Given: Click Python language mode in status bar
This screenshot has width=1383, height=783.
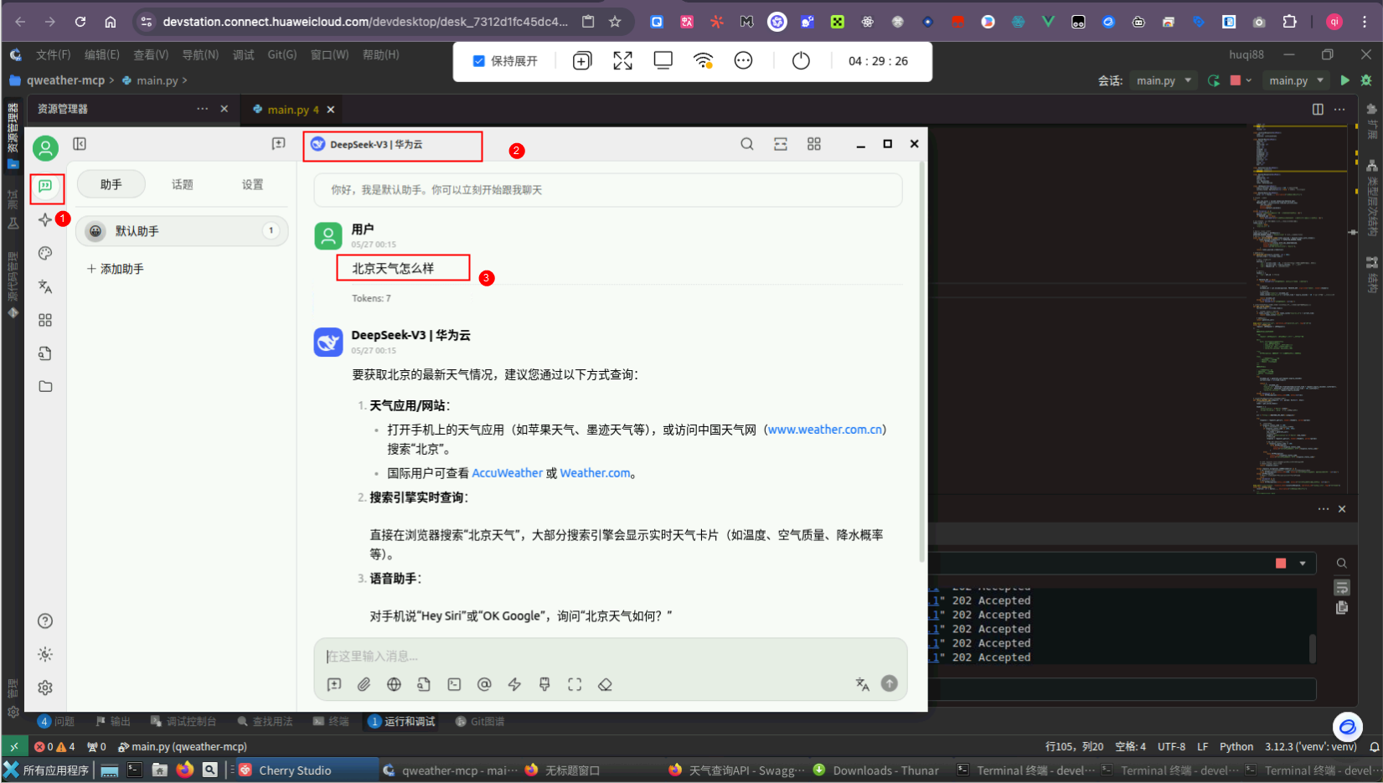Looking at the screenshot, I should (x=1236, y=746).
